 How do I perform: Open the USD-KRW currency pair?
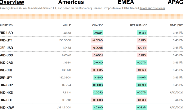(x=7, y=108)
